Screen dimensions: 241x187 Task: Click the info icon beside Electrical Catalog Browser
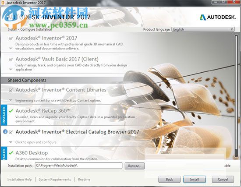click(x=5, y=132)
